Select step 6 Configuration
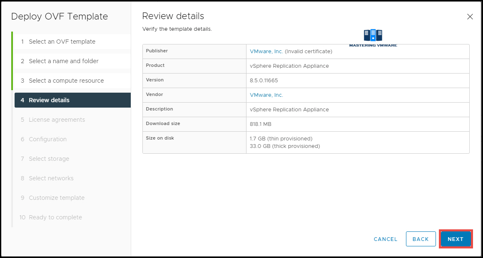This screenshot has width=483, height=258. pos(72,139)
